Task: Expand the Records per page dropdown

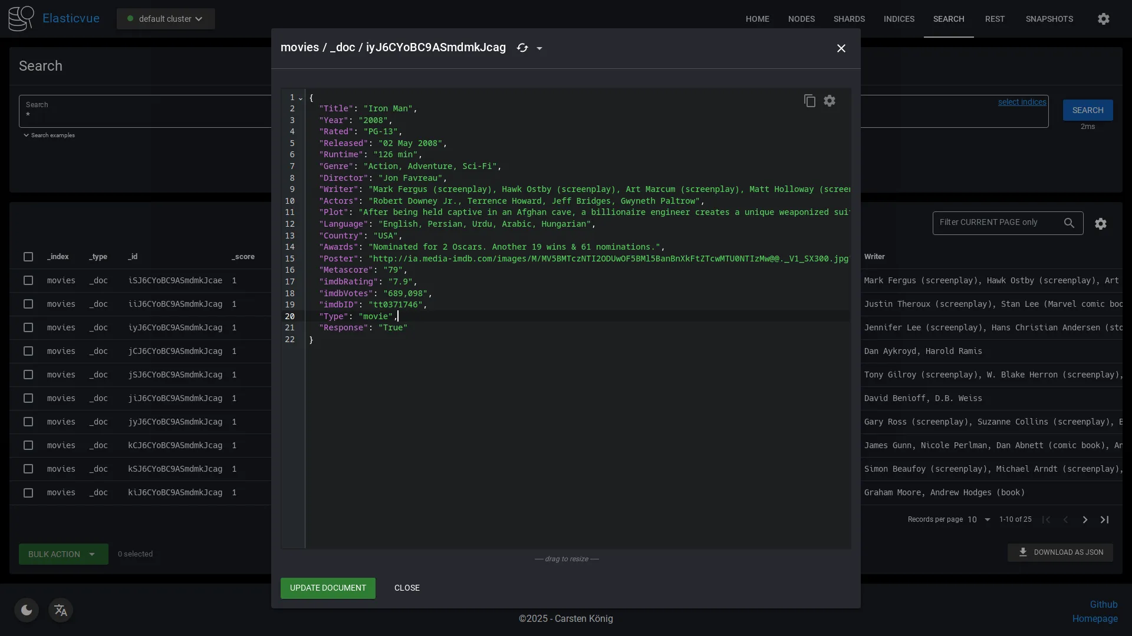Action: click(x=980, y=520)
